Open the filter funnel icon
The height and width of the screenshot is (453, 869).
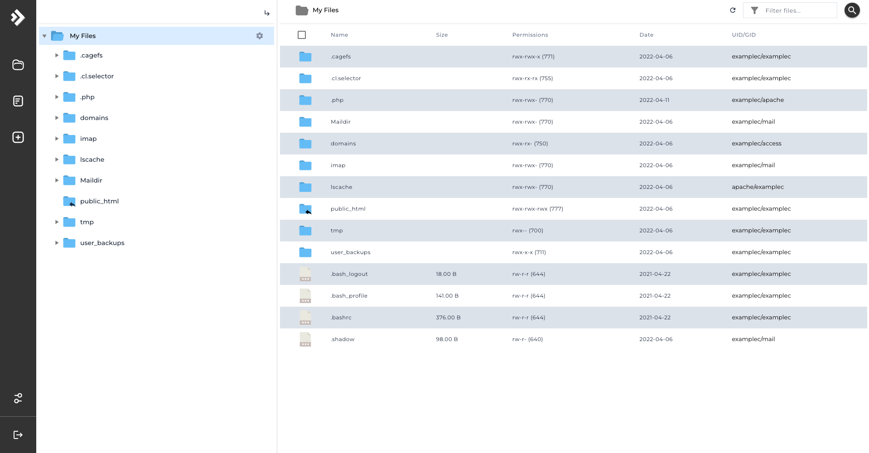coord(754,10)
